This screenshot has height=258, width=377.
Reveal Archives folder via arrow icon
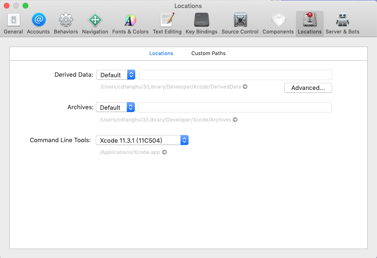235,120
